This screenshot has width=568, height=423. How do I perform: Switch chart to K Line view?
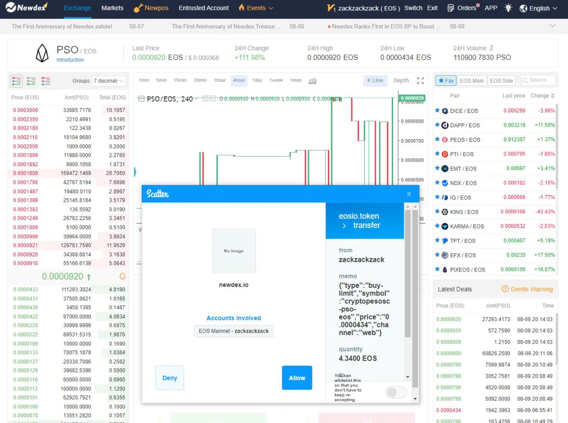point(375,80)
